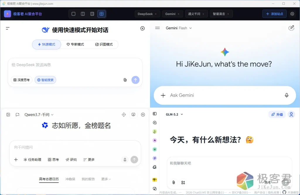Screen dimensions: 300x195
Task: Toggle 智能搜索 in DeepSeek
Action: (x=45, y=80)
